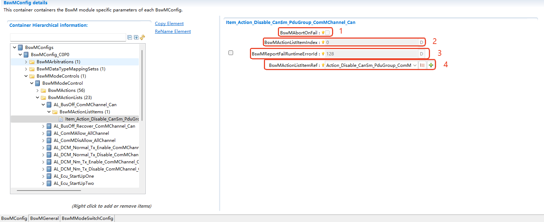
Task: Click the D default button for BswMActionListItemIndex
Action: click(x=422, y=42)
